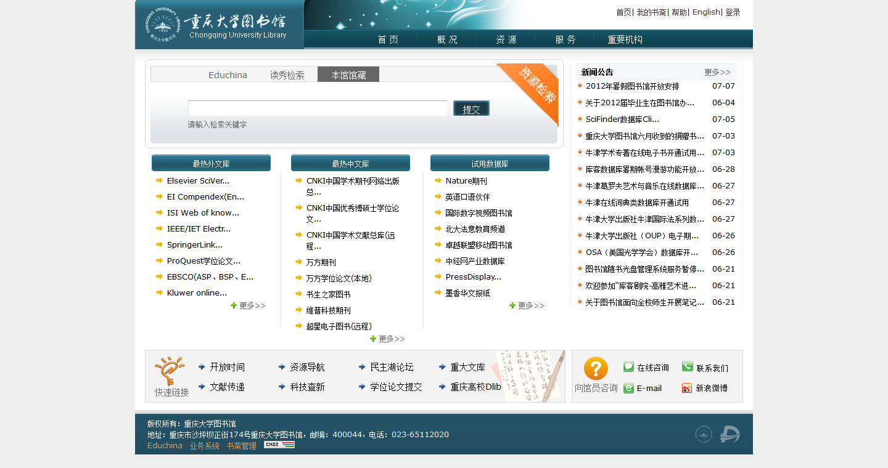Open 书生之家图书 link

(329, 294)
